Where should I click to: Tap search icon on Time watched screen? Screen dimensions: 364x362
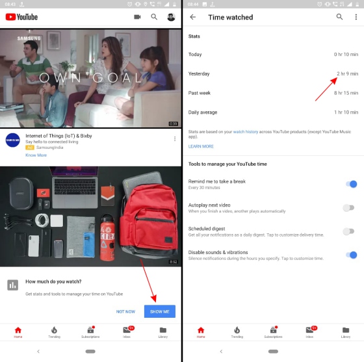(339, 17)
